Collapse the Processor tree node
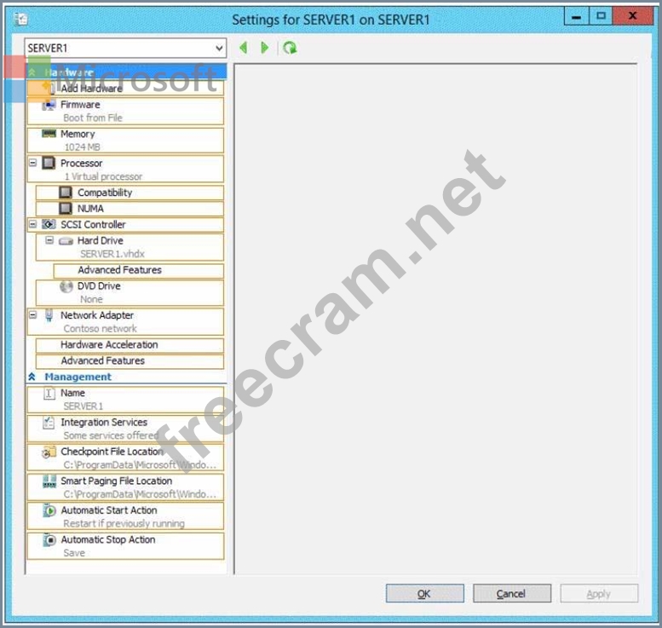Viewport: 662px width, 628px height. coord(33,163)
